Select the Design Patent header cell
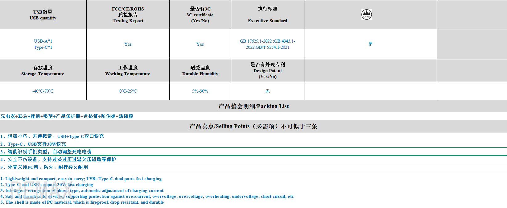This screenshot has height=208, width=507. tap(267, 71)
